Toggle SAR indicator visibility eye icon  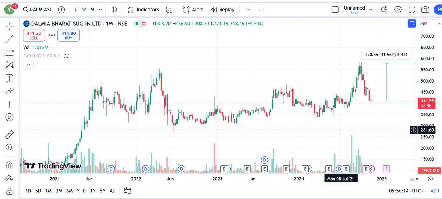(67, 56)
